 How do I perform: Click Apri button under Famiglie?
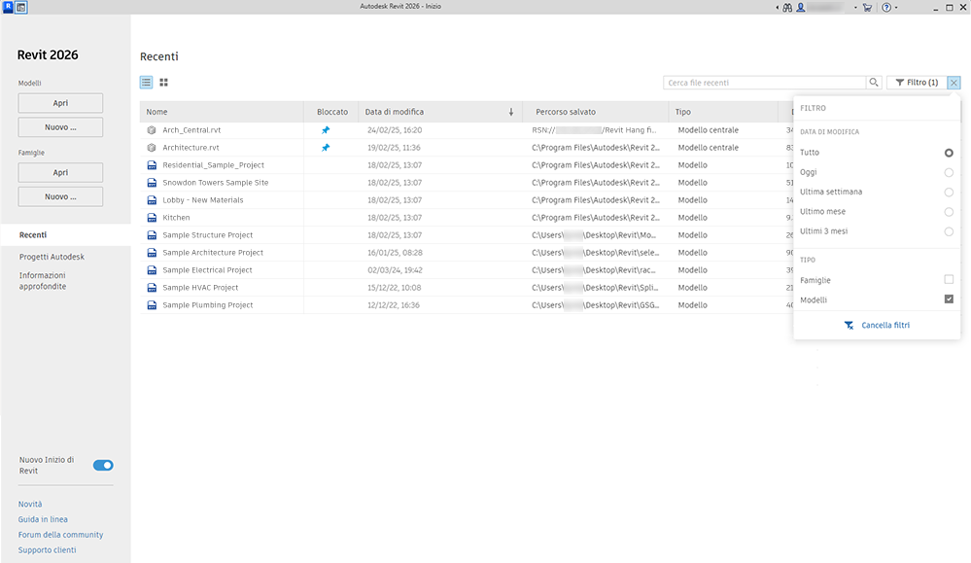pos(60,173)
